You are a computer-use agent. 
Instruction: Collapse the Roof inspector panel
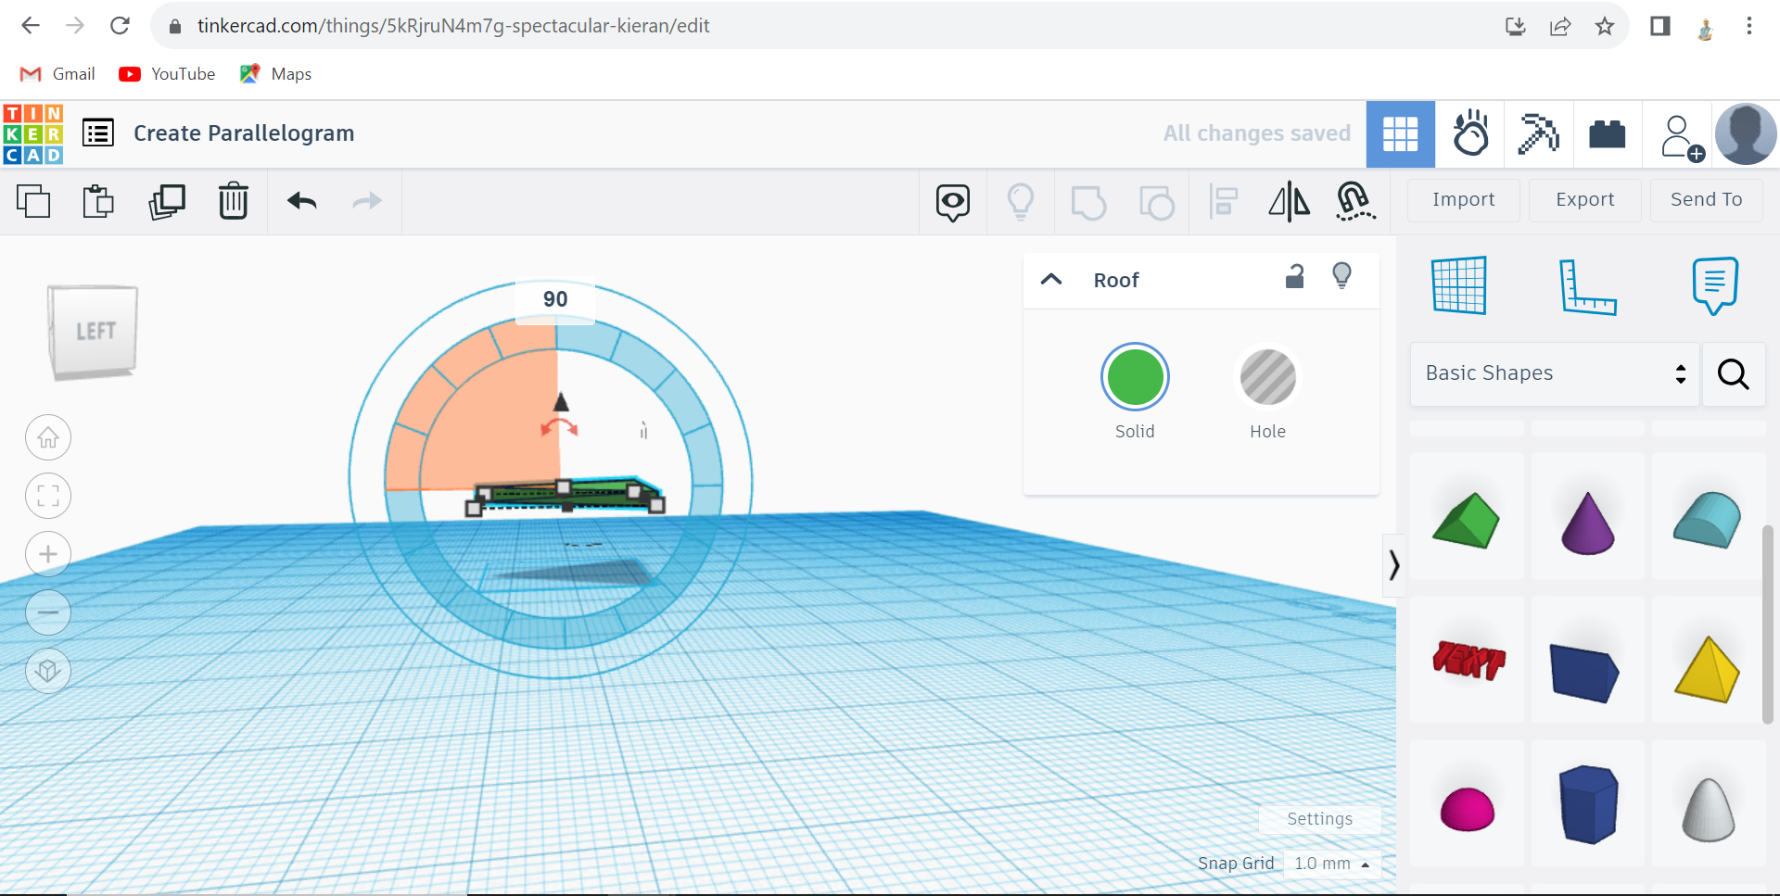1051,279
